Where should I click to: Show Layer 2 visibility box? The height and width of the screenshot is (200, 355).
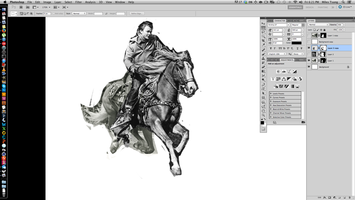[x=309, y=54]
